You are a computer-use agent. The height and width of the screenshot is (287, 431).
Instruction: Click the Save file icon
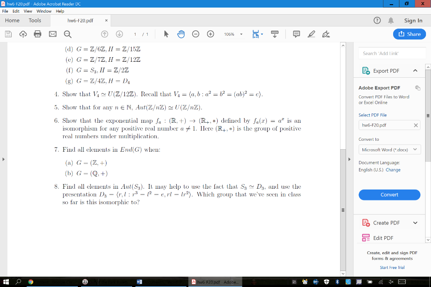(8, 34)
